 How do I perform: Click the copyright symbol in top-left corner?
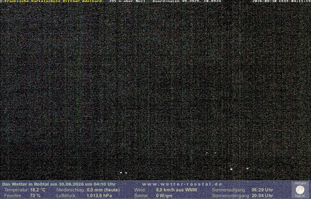tap(1, 1)
